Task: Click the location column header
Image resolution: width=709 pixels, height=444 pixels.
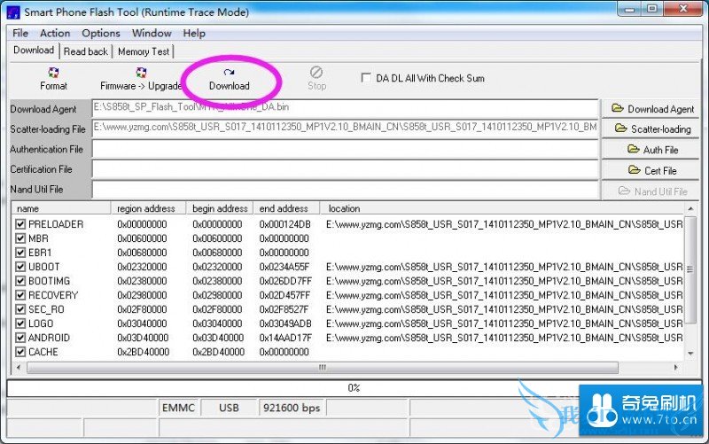Action: 502,208
